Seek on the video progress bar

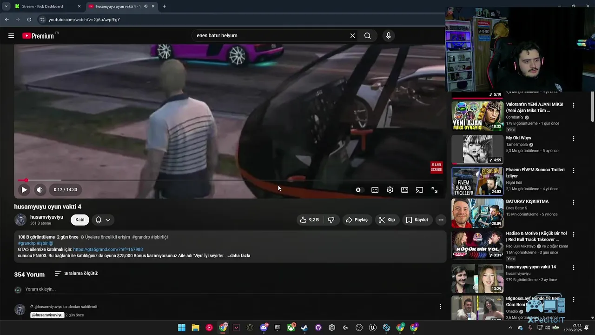click(230, 180)
